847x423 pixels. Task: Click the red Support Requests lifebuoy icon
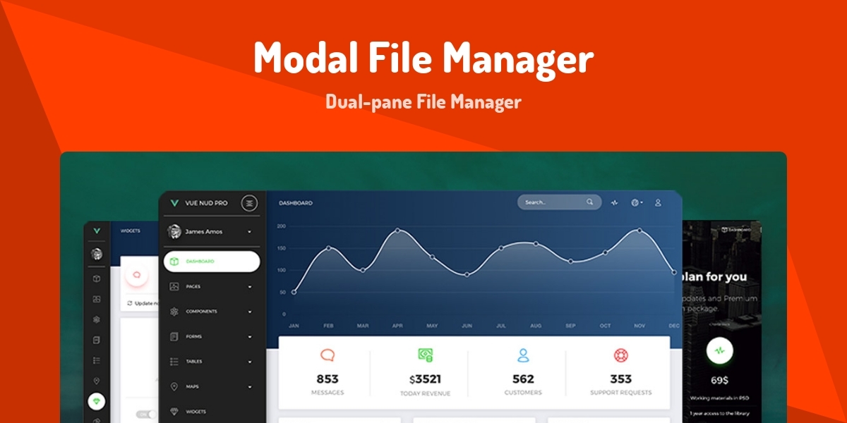[621, 355]
